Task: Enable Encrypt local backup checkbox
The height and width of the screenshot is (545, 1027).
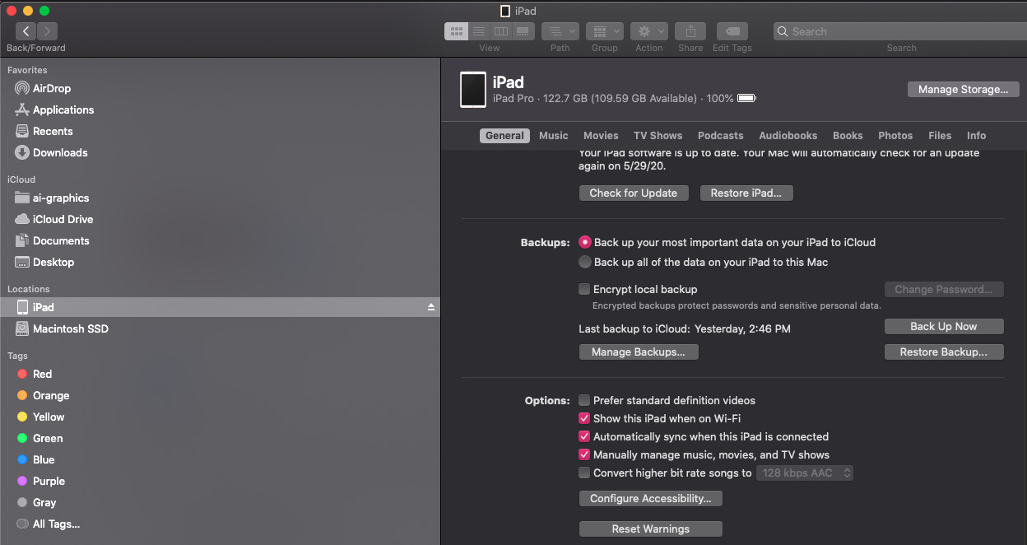Action: pyautogui.click(x=584, y=289)
